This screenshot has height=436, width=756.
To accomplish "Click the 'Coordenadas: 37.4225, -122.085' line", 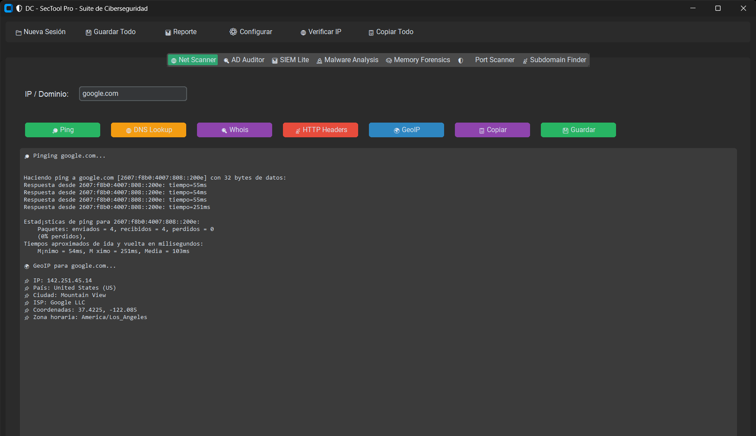I will [80, 310].
